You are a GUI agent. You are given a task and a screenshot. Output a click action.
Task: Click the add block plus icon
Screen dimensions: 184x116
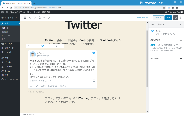tap(25, 18)
